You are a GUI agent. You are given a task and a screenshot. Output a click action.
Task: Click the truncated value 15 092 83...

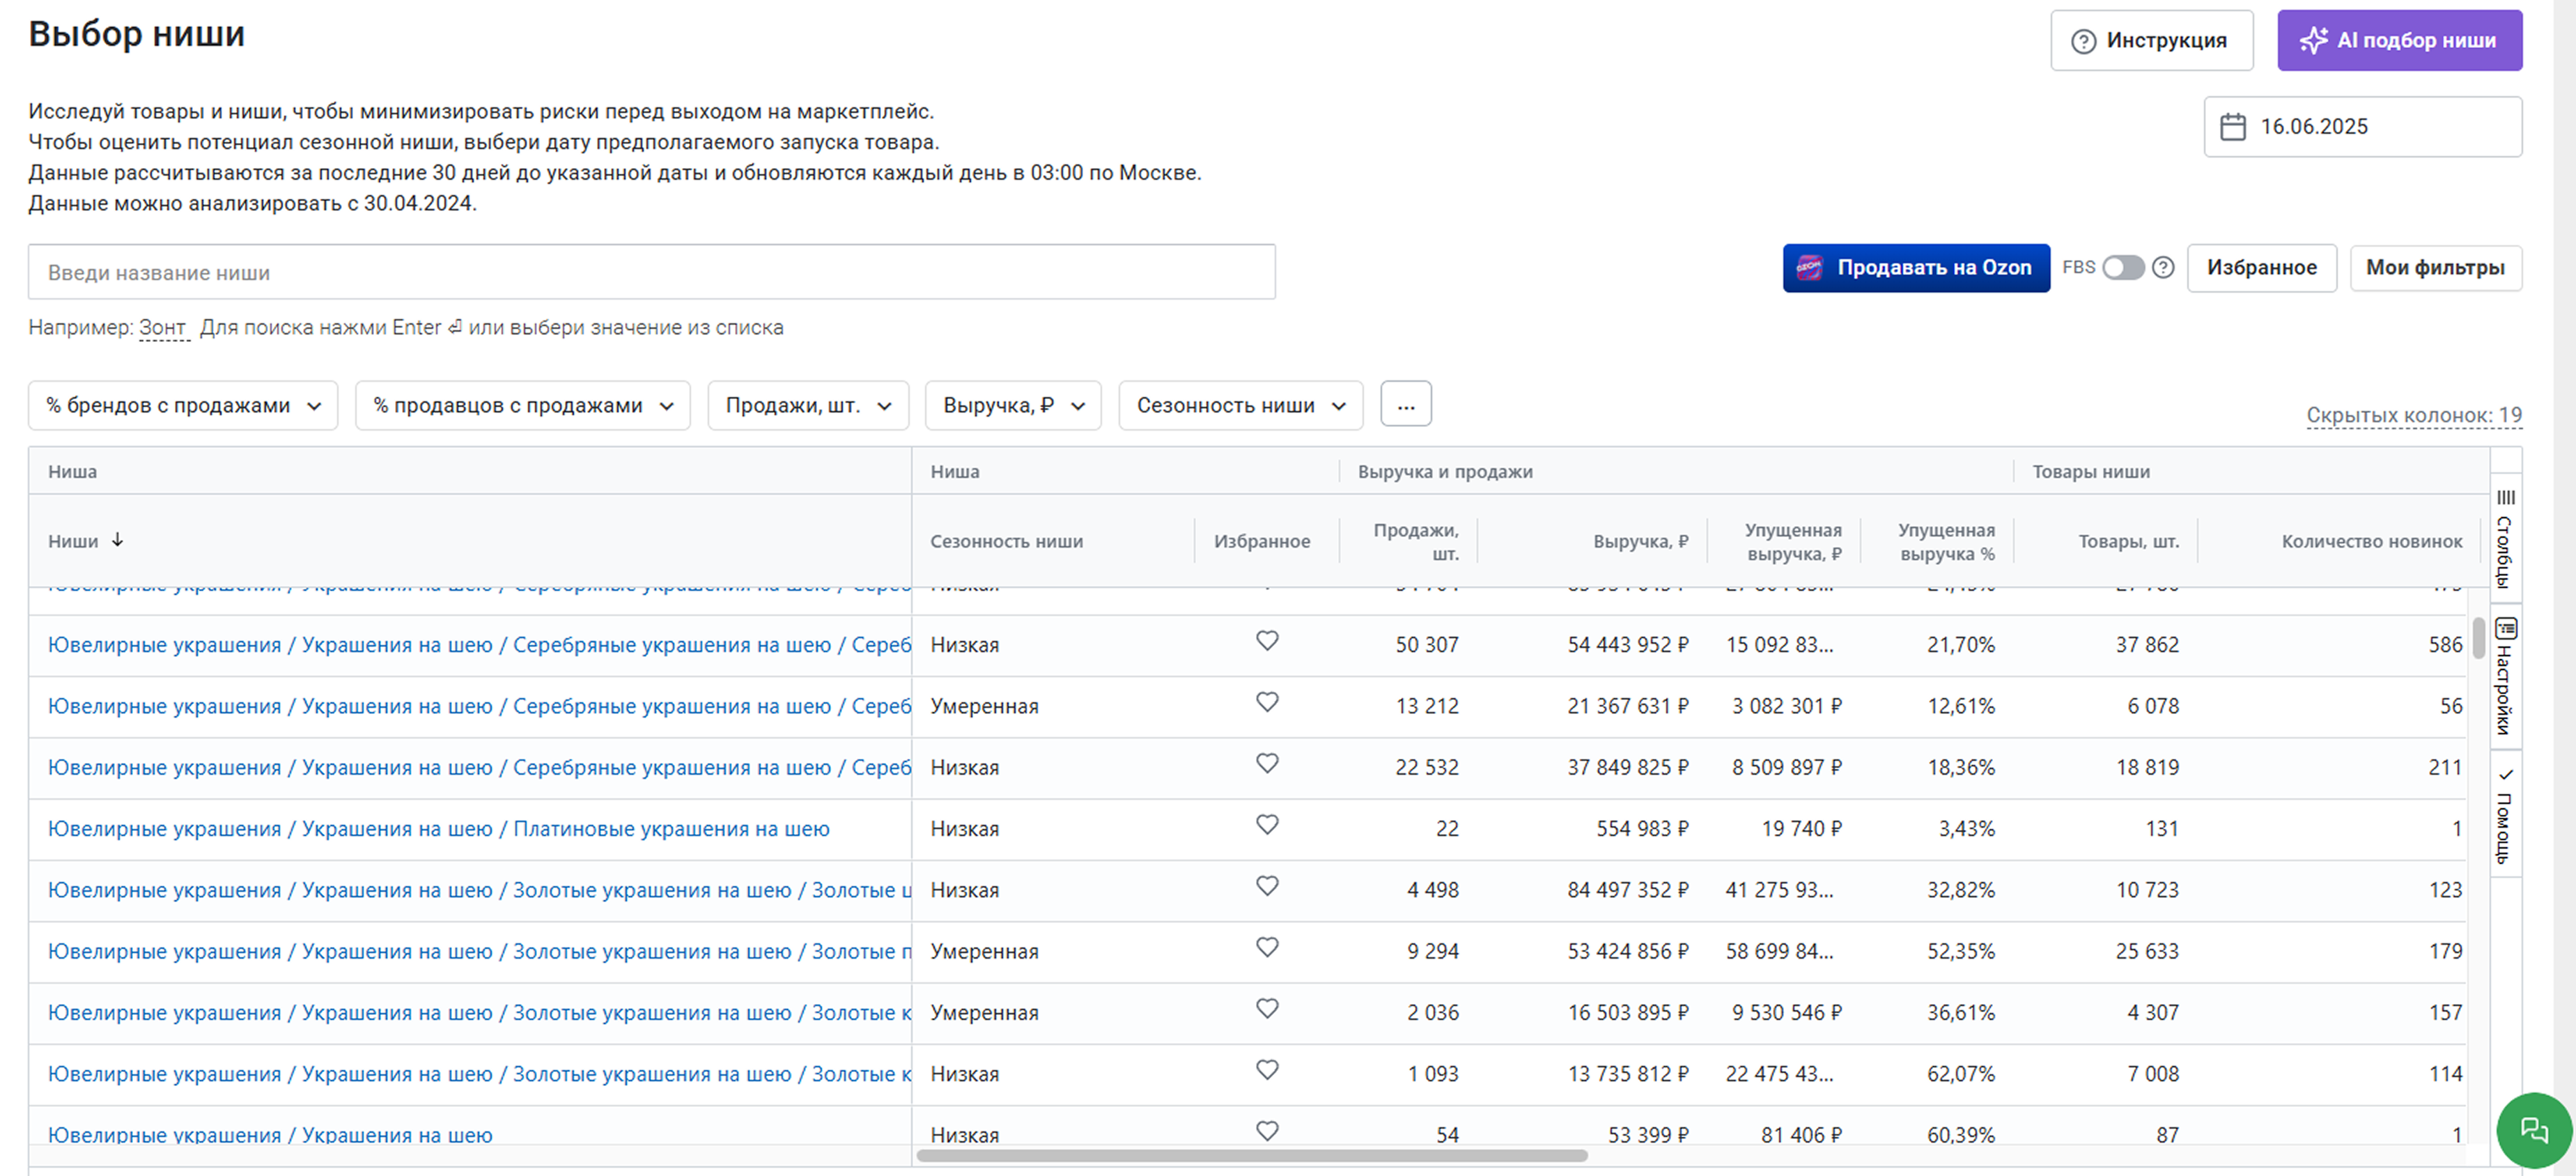coord(1779,645)
